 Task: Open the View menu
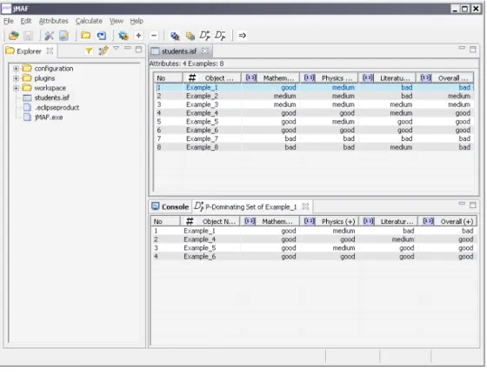[117, 21]
